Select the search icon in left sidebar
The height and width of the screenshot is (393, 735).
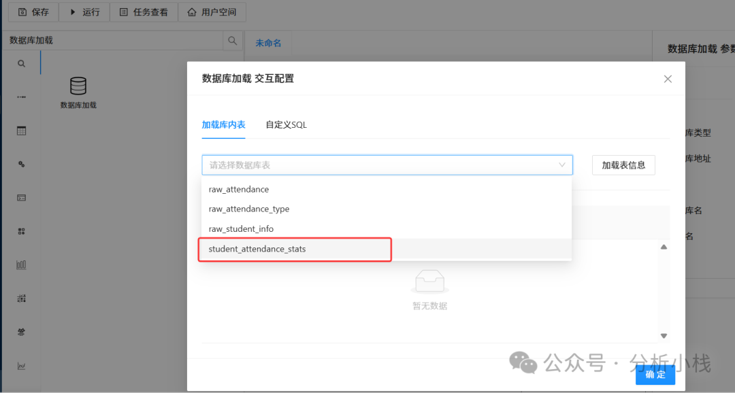pos(21,64)
